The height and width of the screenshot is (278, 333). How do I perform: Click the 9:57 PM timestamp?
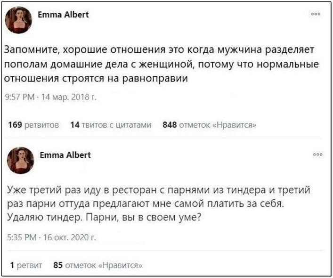(x=20, y=97)
